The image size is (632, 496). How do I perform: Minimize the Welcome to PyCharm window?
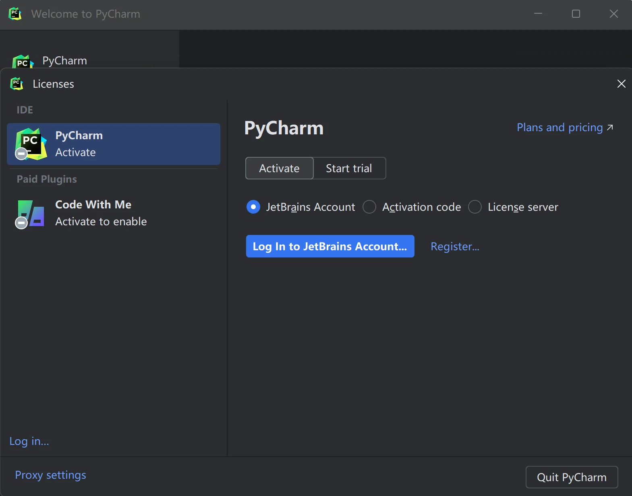coord(538,14)
